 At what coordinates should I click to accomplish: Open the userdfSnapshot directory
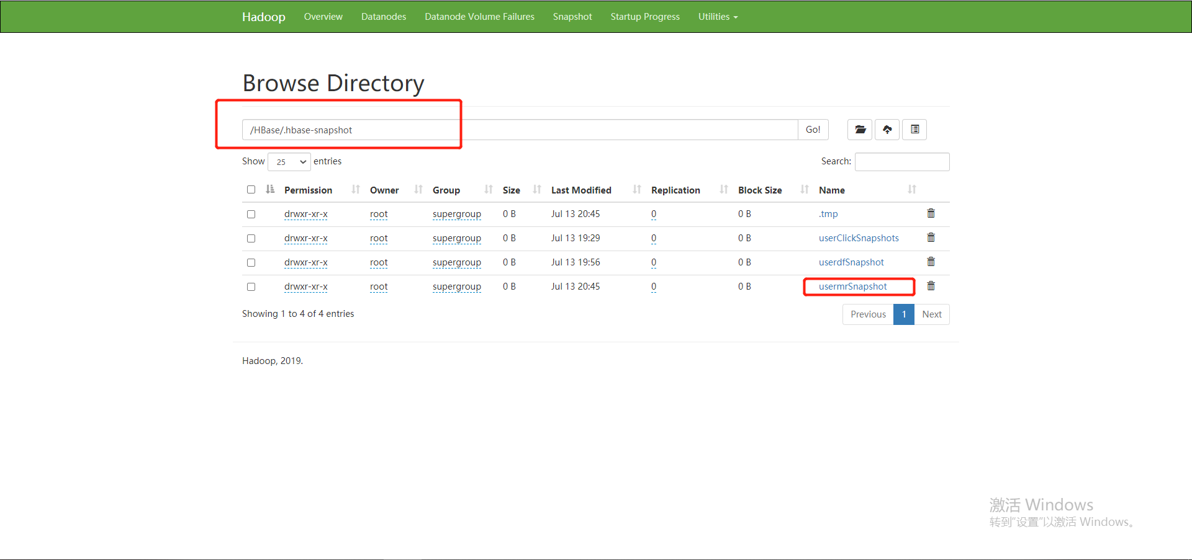(851, 262)
